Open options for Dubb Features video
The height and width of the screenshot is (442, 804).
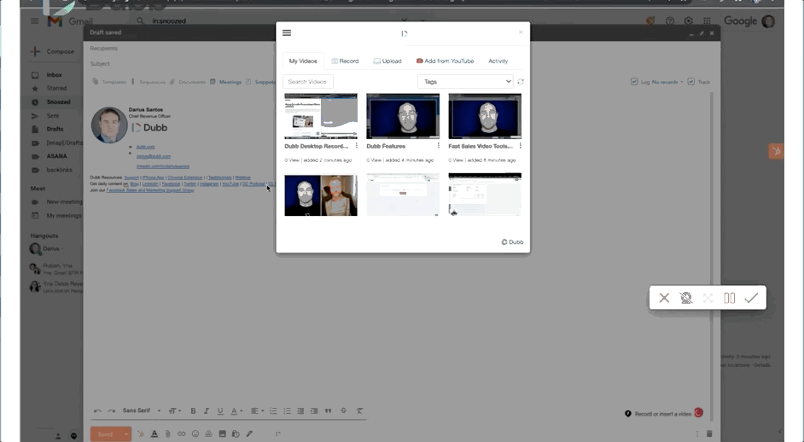439,146
